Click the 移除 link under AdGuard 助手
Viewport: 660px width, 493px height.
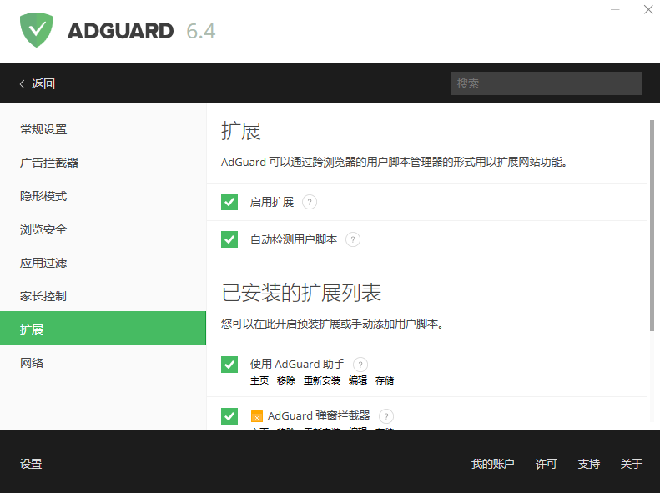[286, 380]
